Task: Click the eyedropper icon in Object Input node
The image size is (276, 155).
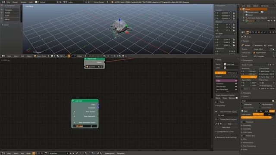Action: click(x=102, y=67)
